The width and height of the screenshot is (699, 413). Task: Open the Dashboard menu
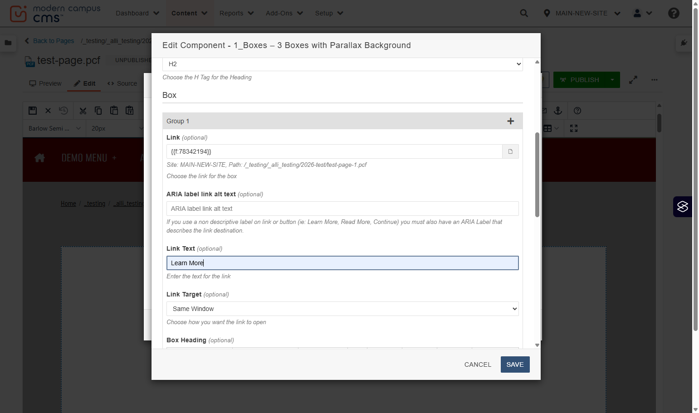pyautogui.click(x=137, y=13)
